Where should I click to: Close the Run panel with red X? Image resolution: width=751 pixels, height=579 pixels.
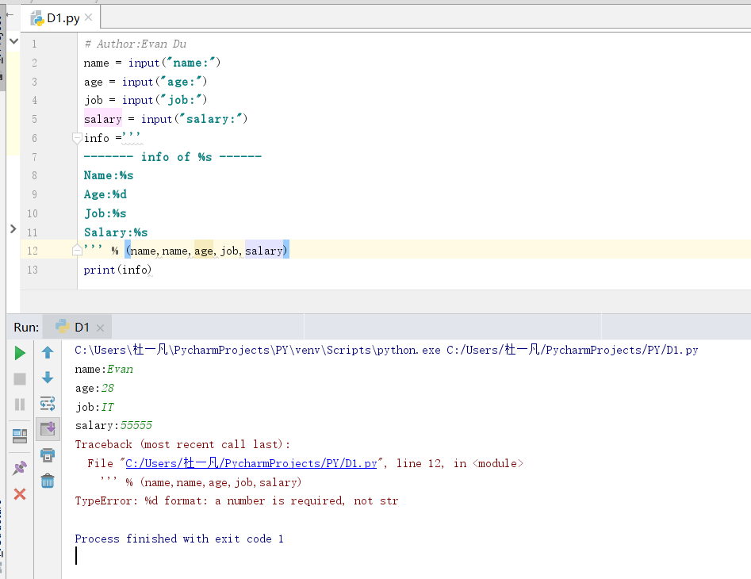(x=20, y=494)
